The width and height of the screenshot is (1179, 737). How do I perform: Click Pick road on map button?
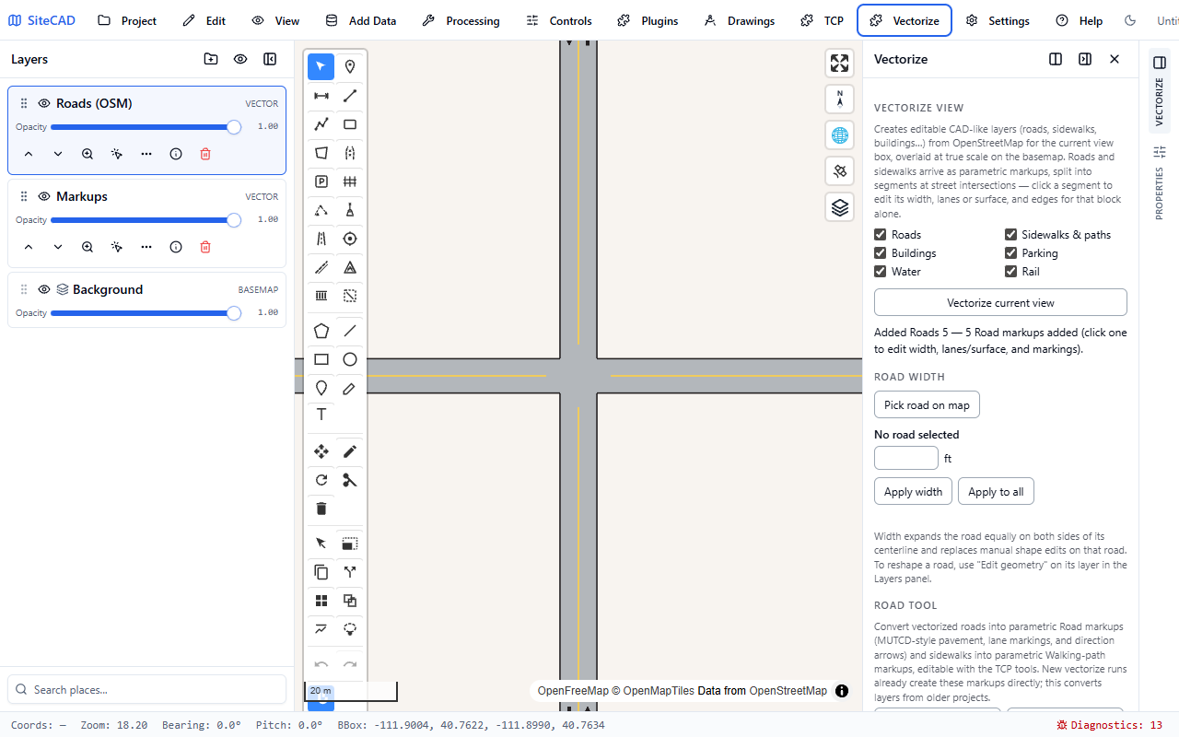[x=927, y=404]
